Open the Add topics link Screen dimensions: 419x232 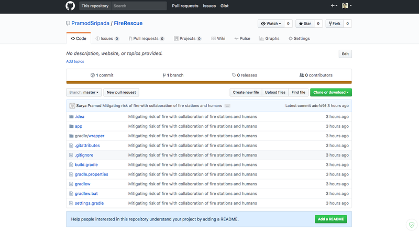(75, 61)
